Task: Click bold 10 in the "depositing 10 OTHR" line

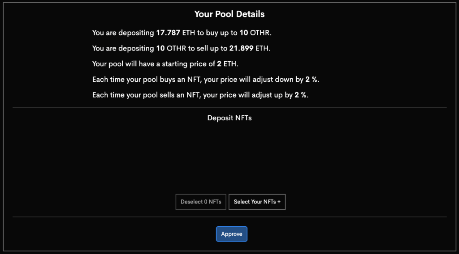Action: click(x=160, y=48)
